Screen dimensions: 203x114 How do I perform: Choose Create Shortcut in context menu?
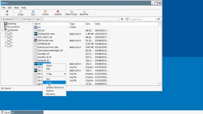click(x=54, y=87)
